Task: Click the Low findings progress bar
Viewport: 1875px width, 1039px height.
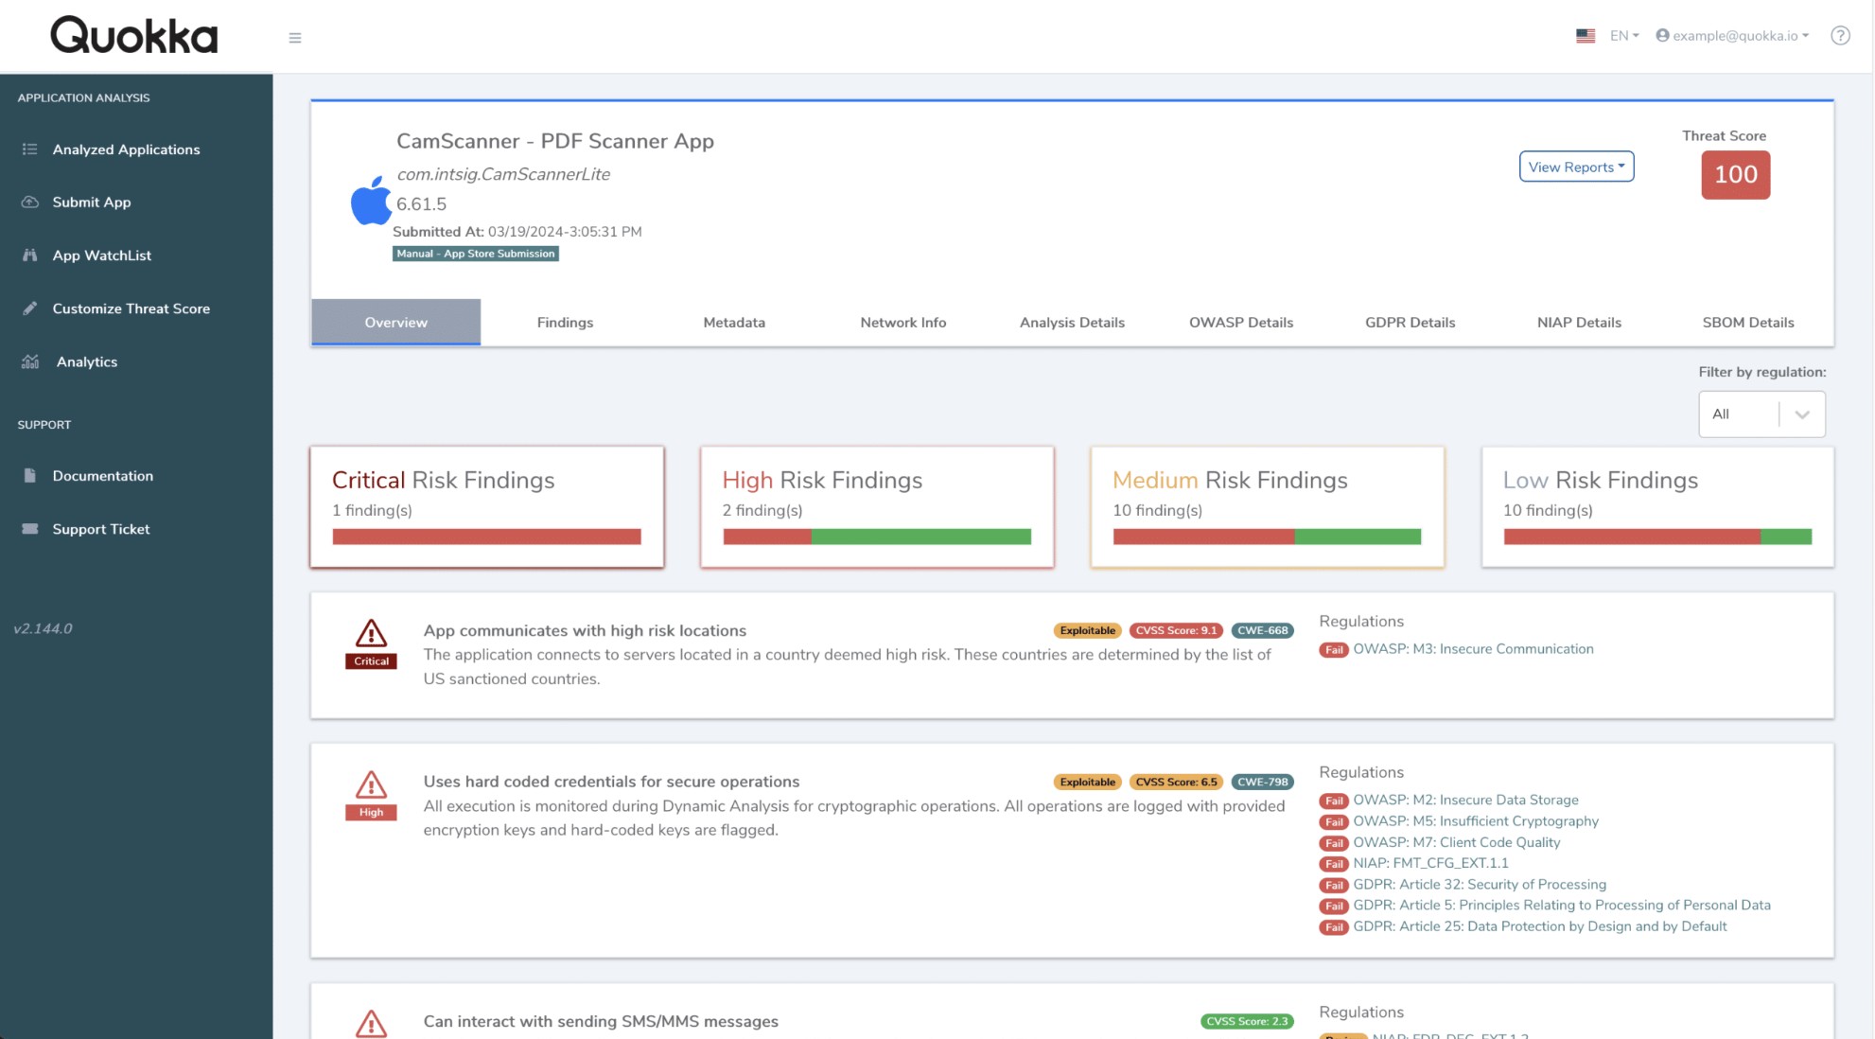Action: 1657,537
